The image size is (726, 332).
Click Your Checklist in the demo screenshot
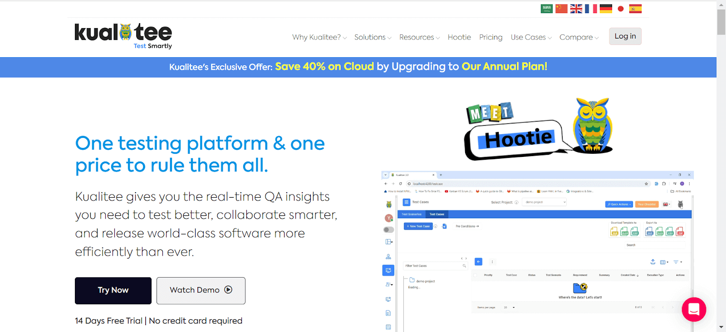pos(647,204)
